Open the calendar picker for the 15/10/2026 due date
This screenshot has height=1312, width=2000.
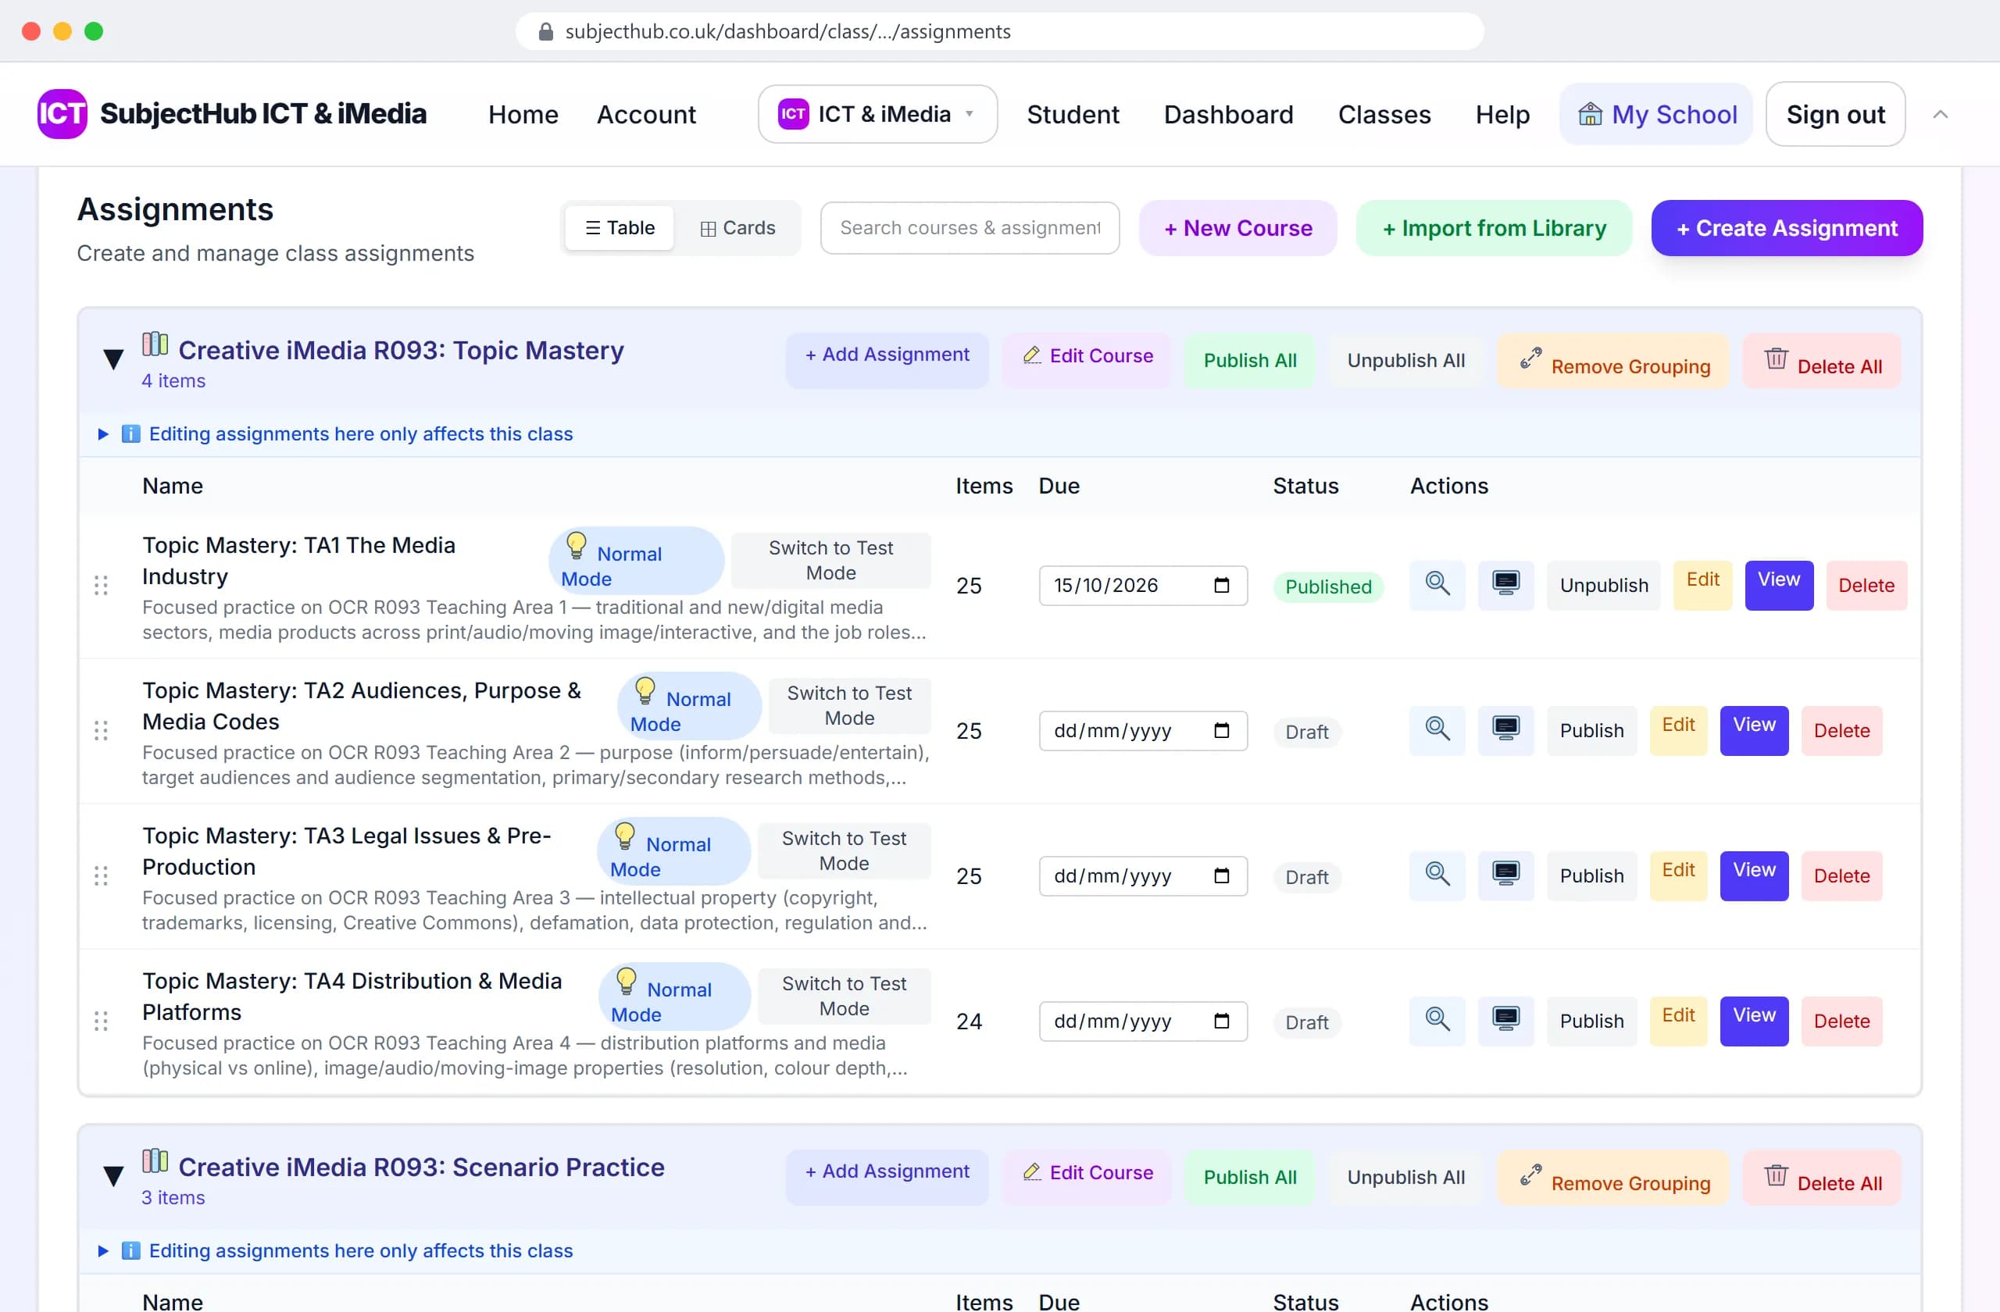pos(1221,586)
